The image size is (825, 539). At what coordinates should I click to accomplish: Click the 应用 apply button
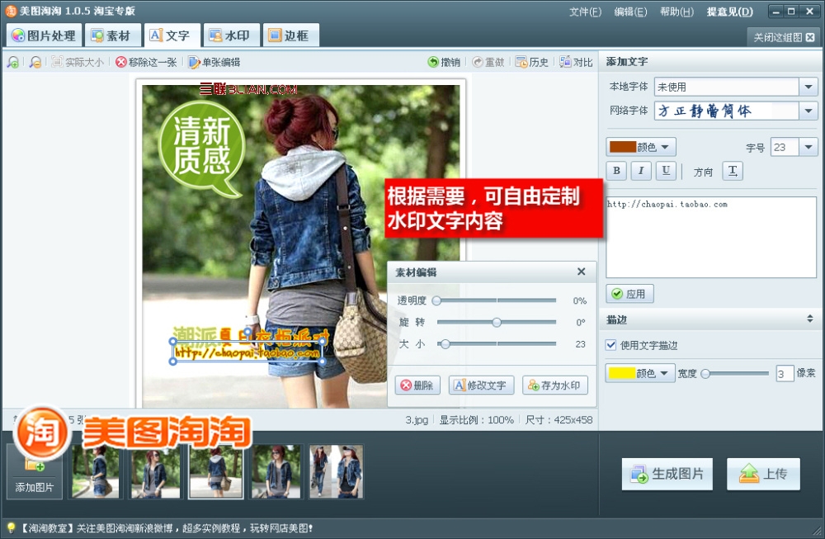pos(629,294)
